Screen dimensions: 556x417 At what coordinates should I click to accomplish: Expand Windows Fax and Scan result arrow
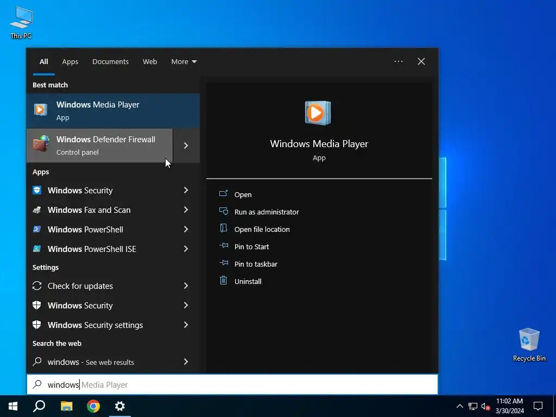pyautogui.click(x=186, y=210)
